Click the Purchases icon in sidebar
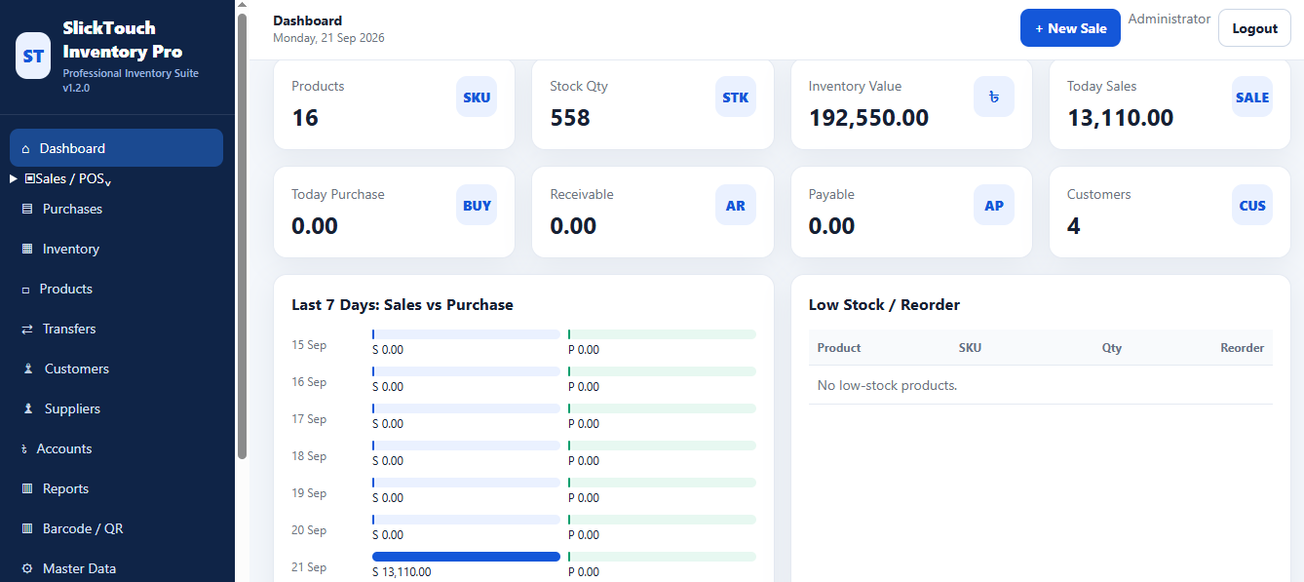The height and width of the screenshot is (582, 1304). tap(27, 210)
